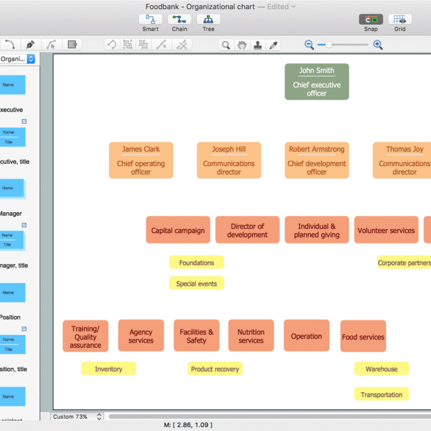Select the stamp tool
The image size is (431, 431).
coord(258,45)
